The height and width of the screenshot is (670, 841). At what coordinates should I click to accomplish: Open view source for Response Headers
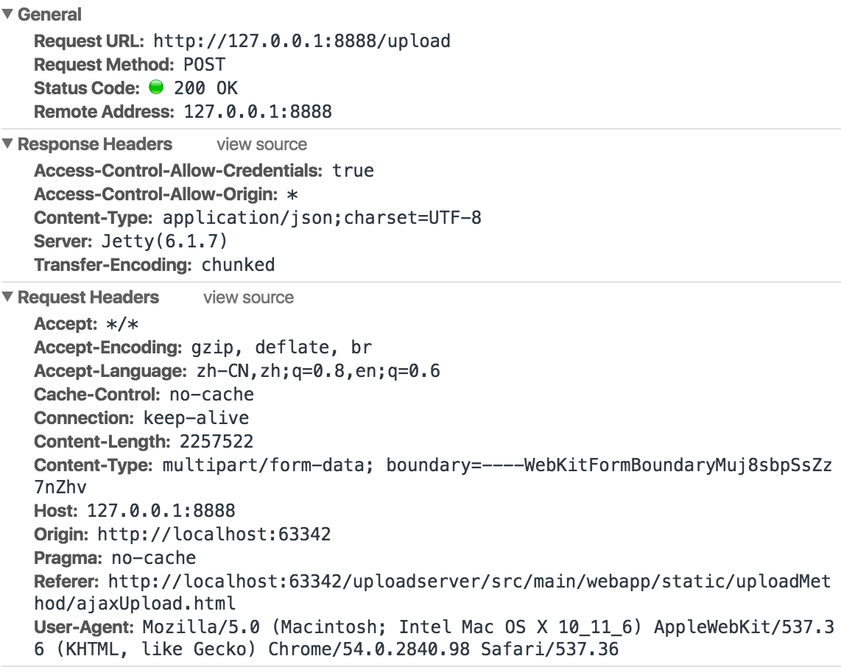261,144
